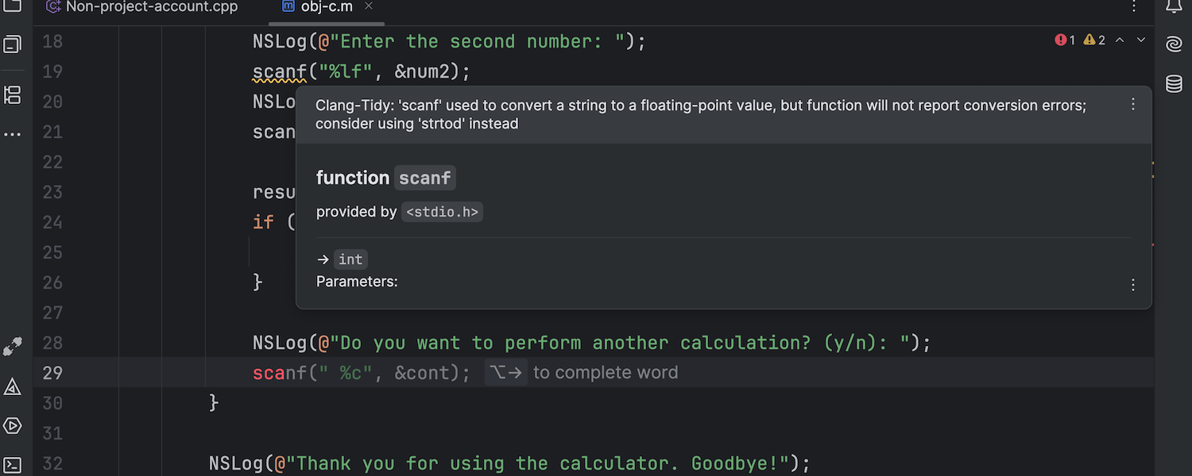Show the Notifications bell panel
Viewport: 1192px width, 476px height.
[x=1174, y=6]
